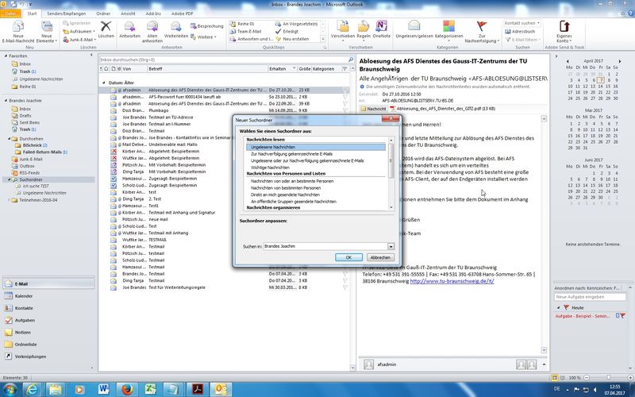Image resolution: width=635 pixels, height=397 pixels.
Task: Open the message with subject Plumbago
Action: [225, 110]
